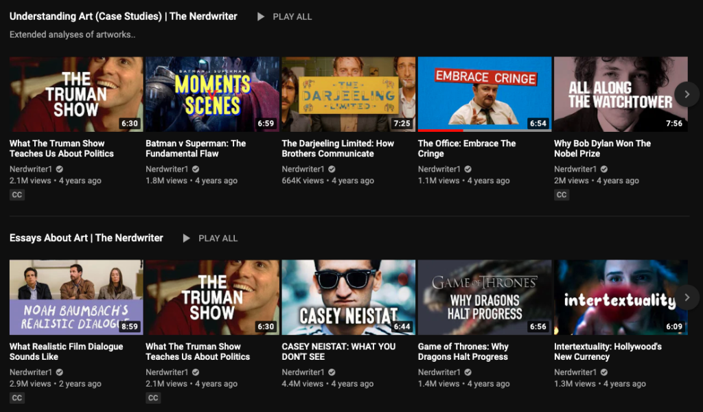
Task: Click 'Extended analyses of artworks..' description
Action: (72, 34)
